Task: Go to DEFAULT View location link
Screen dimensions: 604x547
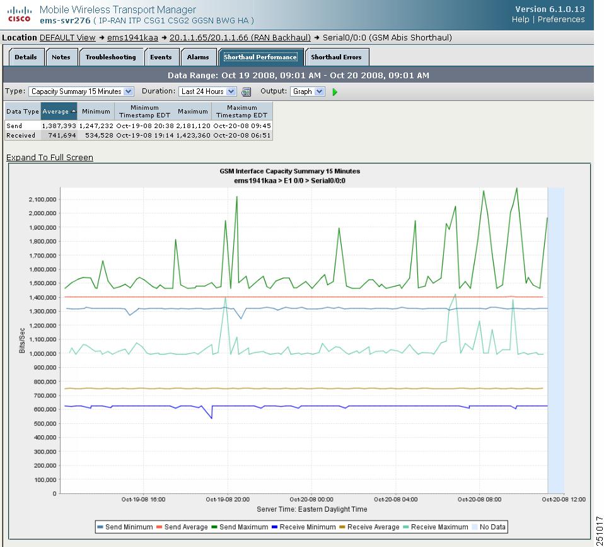Action: point(67,37)
